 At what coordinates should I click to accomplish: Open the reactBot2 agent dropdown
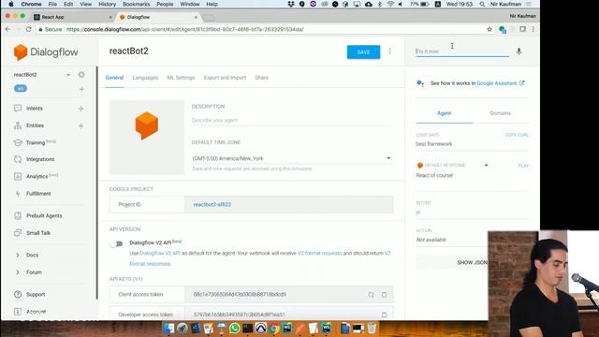68,75
